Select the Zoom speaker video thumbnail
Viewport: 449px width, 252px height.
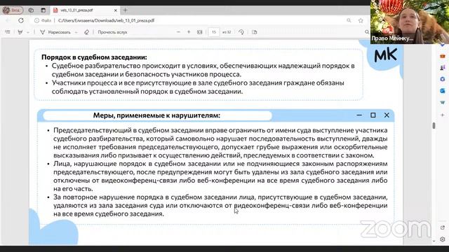click(x=410, y=22)
